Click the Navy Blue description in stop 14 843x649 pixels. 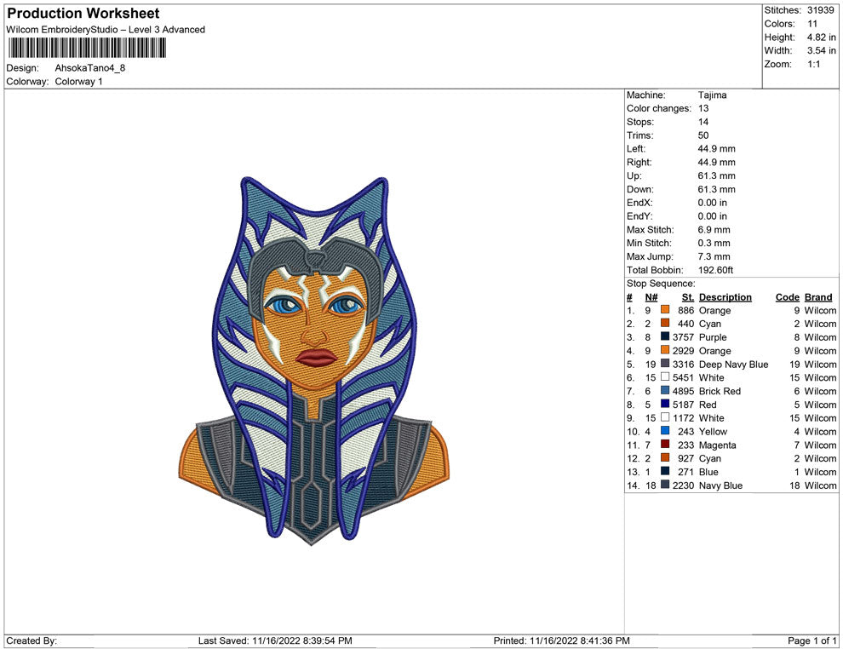tap(721, 485)
